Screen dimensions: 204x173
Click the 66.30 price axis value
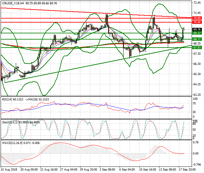[197, 64]
